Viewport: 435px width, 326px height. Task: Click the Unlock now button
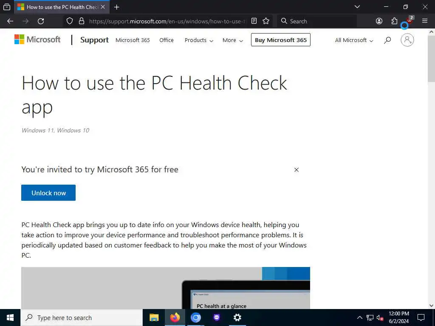tap(48, 193)
